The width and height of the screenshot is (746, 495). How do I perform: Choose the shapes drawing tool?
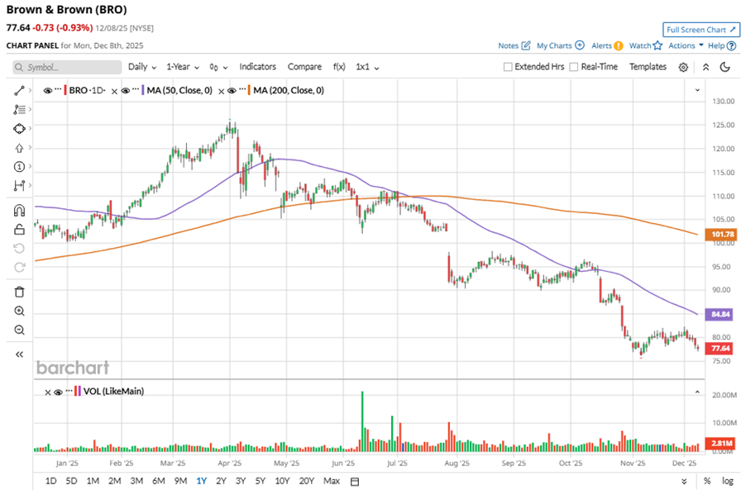(x=19, y=128)
